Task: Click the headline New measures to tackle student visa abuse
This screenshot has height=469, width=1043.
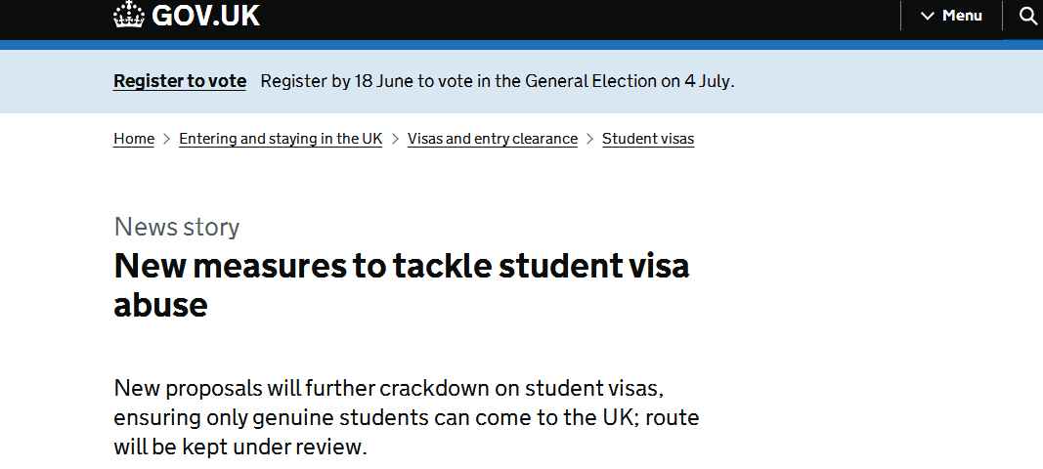Action: pyautogui.click(x=402, y=284)
